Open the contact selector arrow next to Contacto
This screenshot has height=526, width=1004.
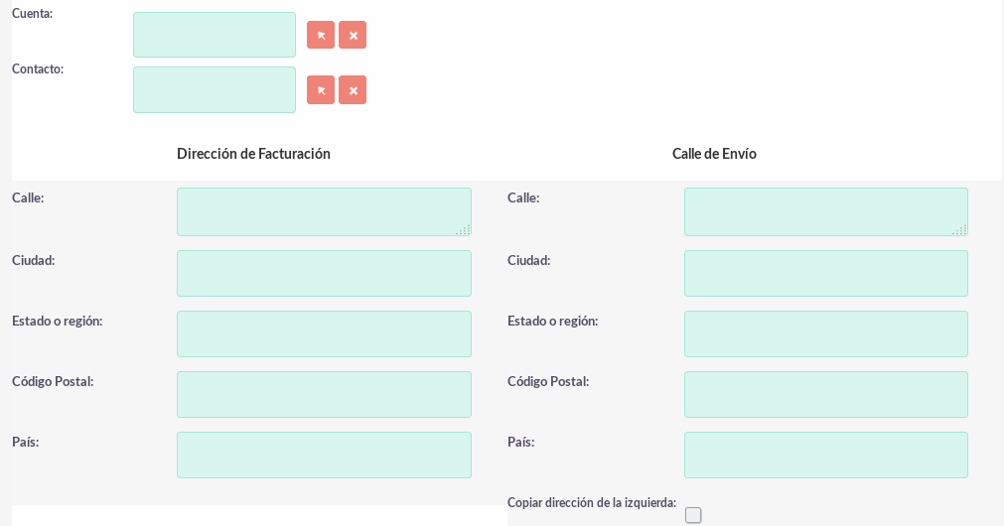pos(320,89)
